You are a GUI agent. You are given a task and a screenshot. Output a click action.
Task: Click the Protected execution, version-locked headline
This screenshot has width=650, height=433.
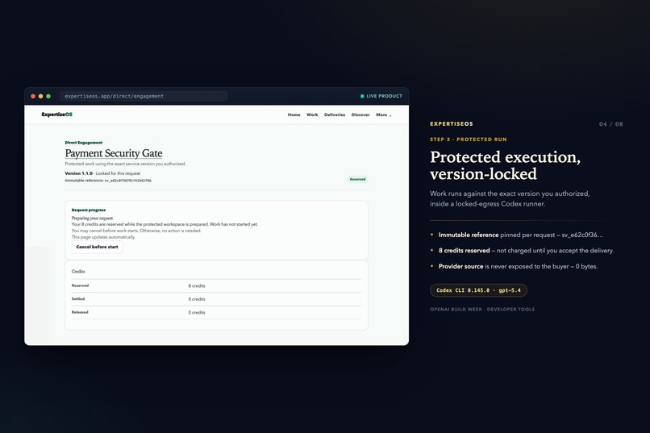pos(506,165)
